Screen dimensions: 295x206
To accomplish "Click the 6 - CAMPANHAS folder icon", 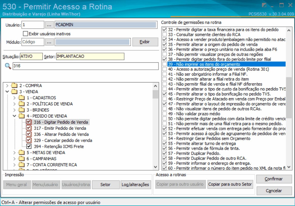I will 22,159.
